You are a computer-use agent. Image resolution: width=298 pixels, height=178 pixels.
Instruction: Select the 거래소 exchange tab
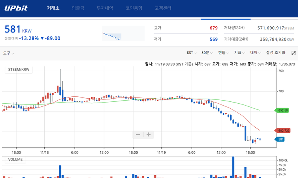53,8
